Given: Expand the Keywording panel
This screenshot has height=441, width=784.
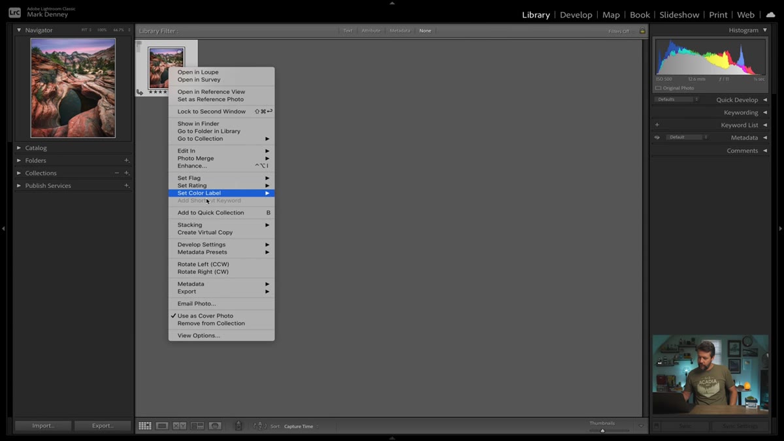Looking at the screenshot, I should click(765, 112).
